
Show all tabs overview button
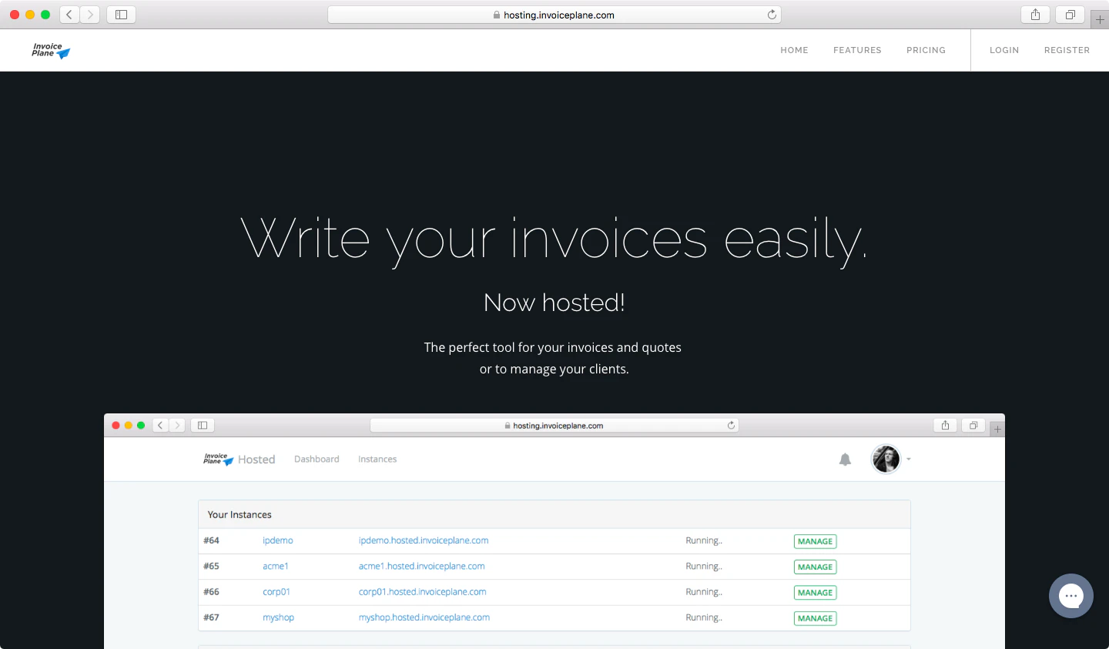(1070, 15)
